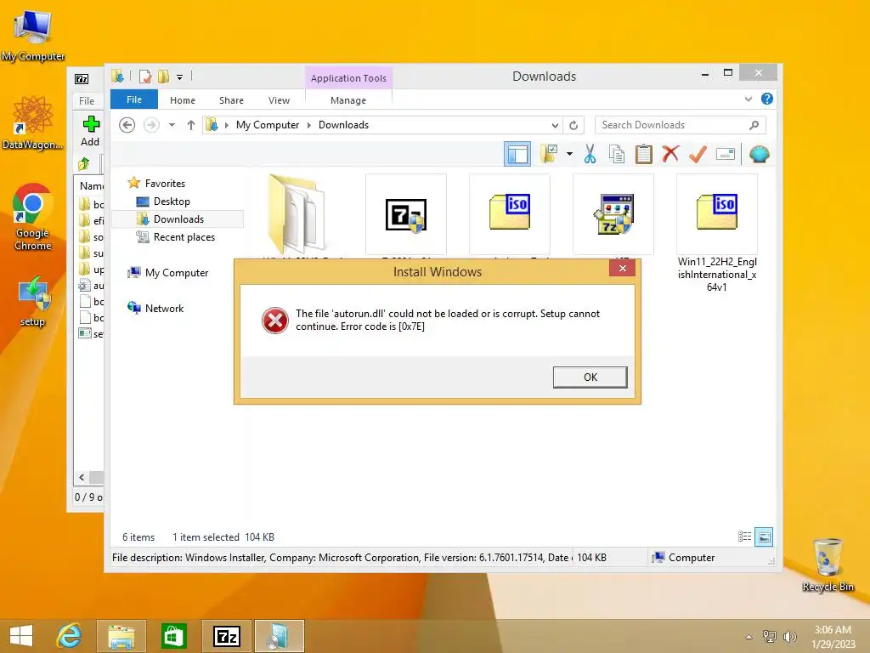Click the Forward navigation arrow
Screen dimensions: 870x653
(x=151, y=125)
